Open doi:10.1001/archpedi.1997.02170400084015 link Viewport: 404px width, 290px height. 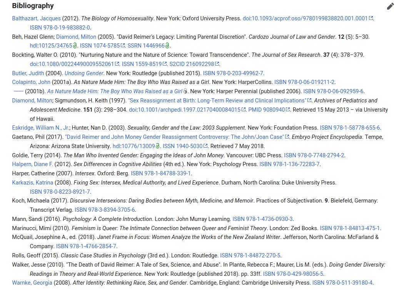pyautogui.click(x=187, y=110)
